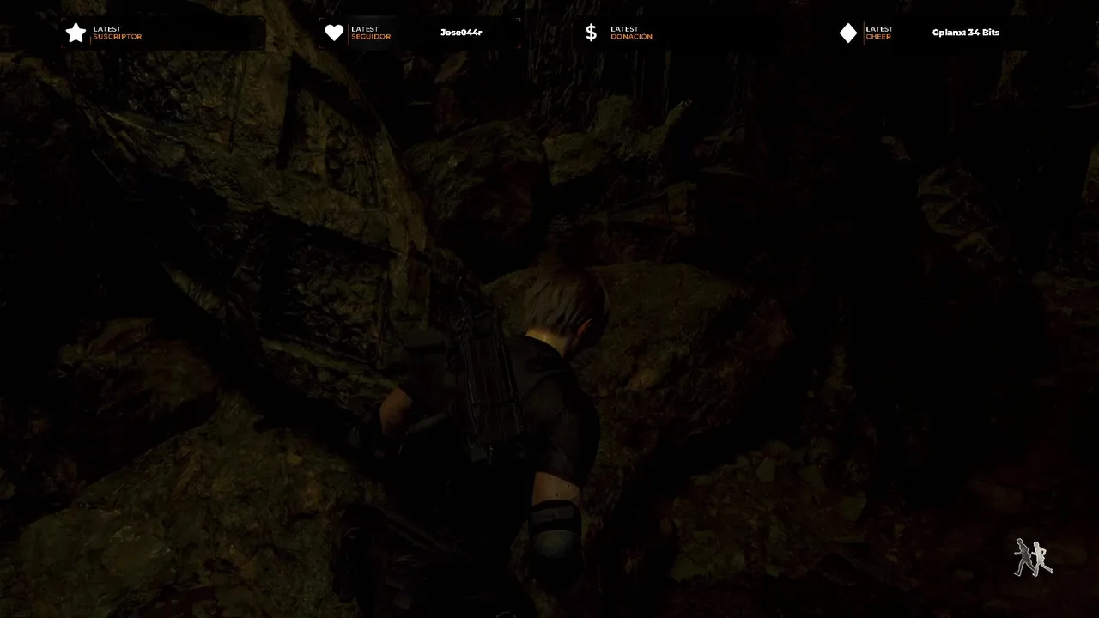Select the 'Latest Seguidor' label

pos(371,33)
